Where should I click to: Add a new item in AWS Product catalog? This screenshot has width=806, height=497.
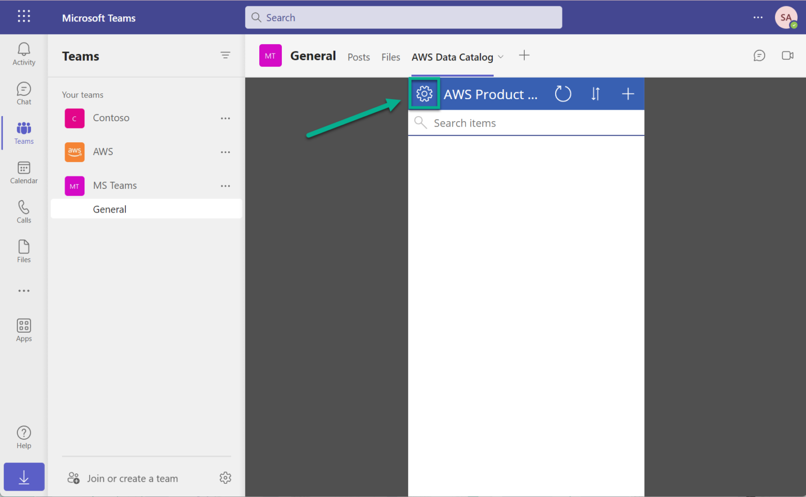(x=628, y=93)
